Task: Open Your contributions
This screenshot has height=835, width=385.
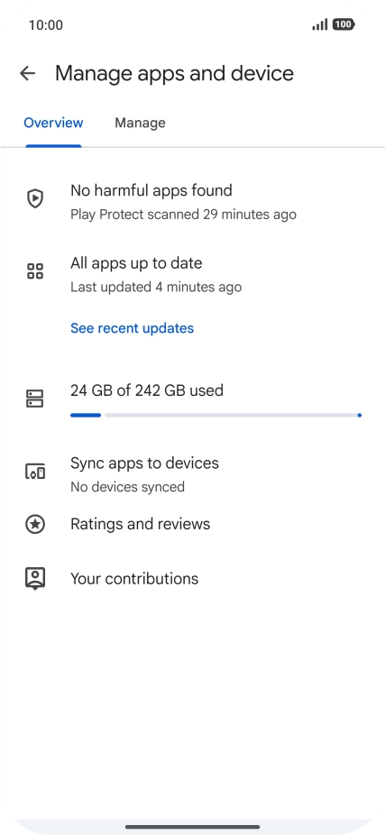Action: point(192,579)
